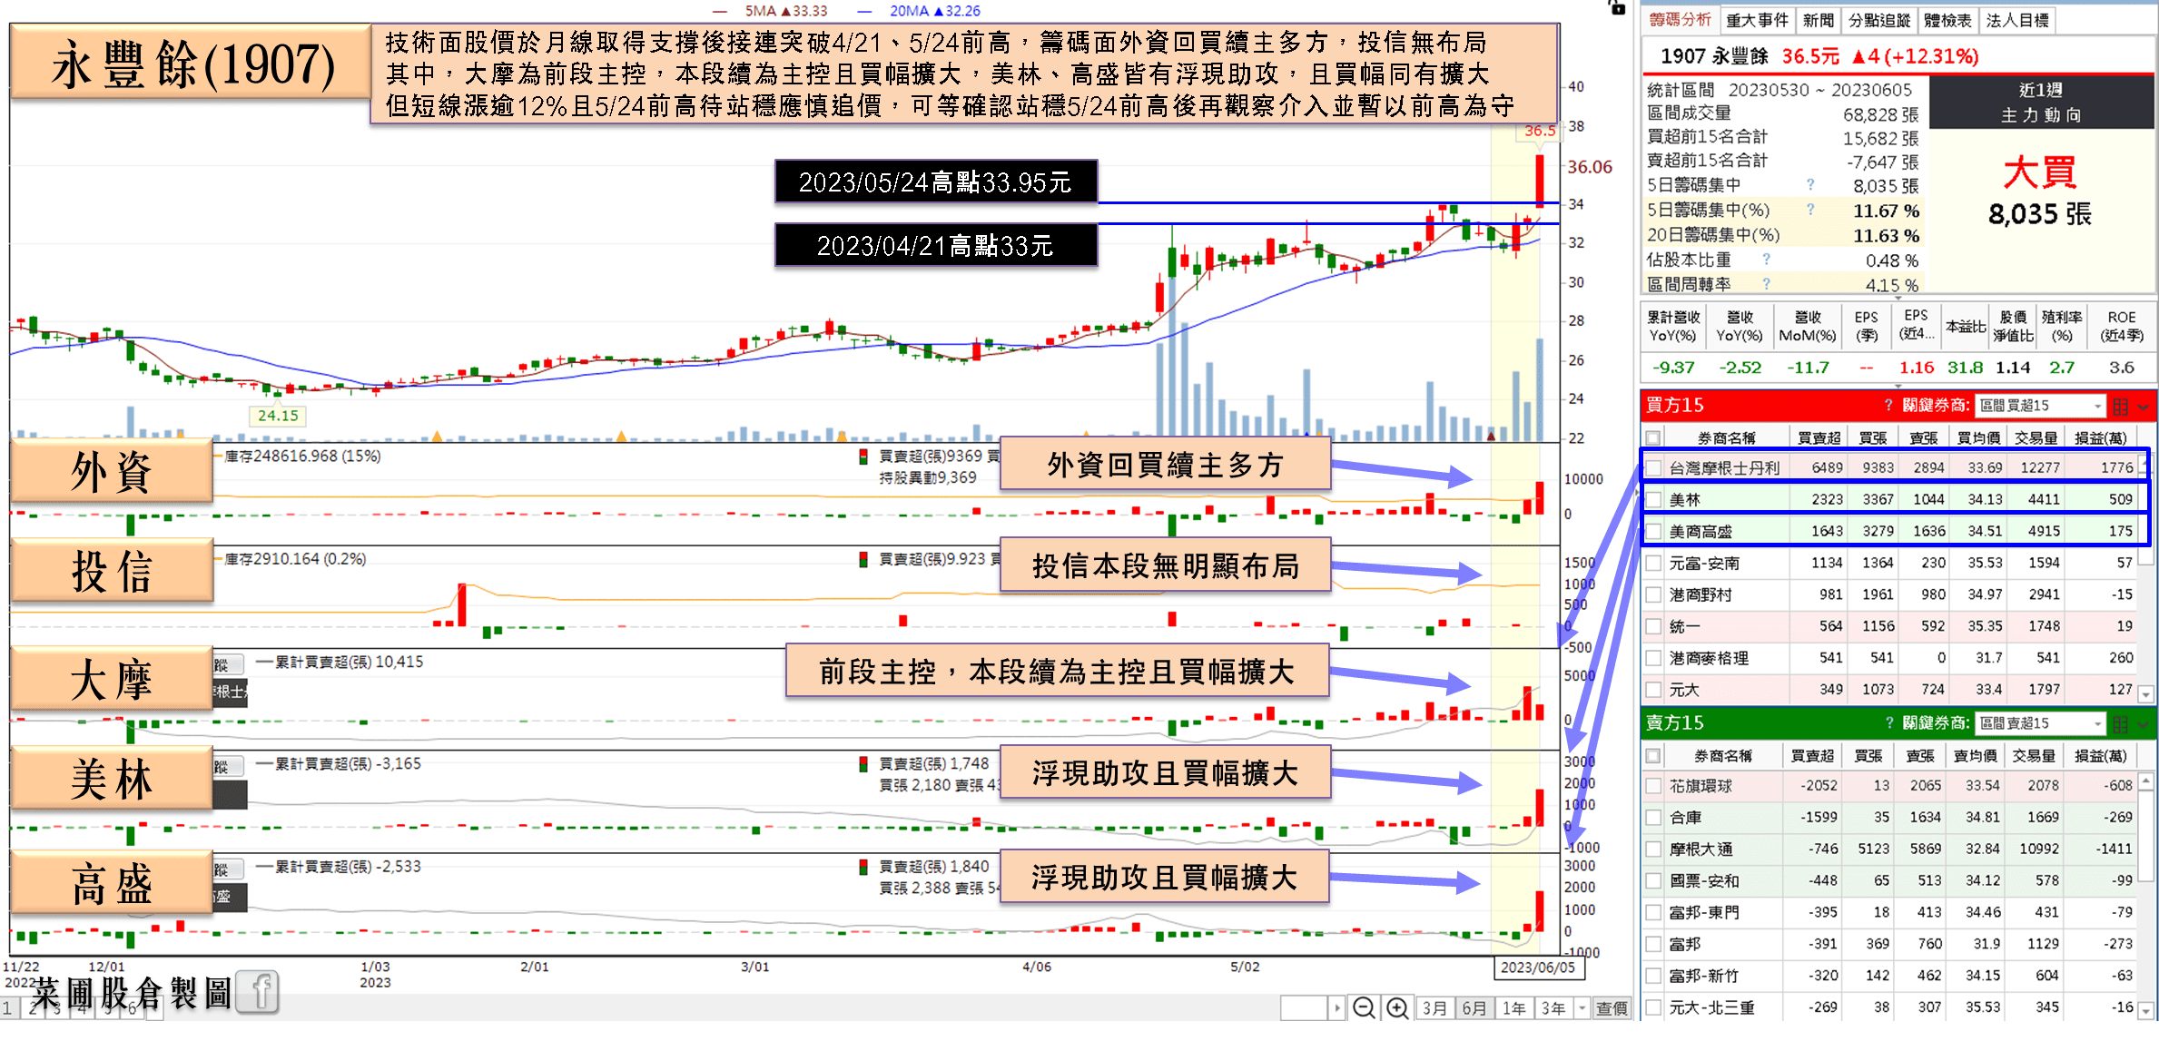Click 近1週 主力動向 header
The width and height of the screenshot is (2159, 1041).
pyautogui.click(x=2041, y=102)
